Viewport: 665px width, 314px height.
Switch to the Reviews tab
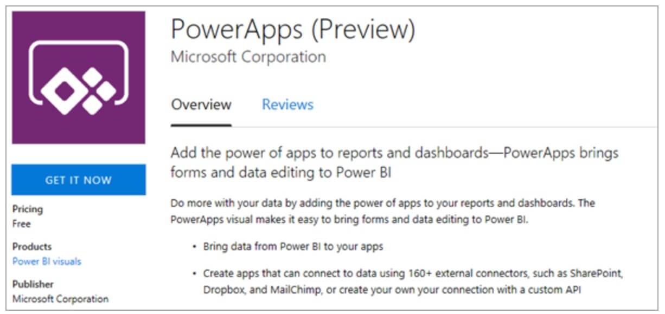(287, 104)
